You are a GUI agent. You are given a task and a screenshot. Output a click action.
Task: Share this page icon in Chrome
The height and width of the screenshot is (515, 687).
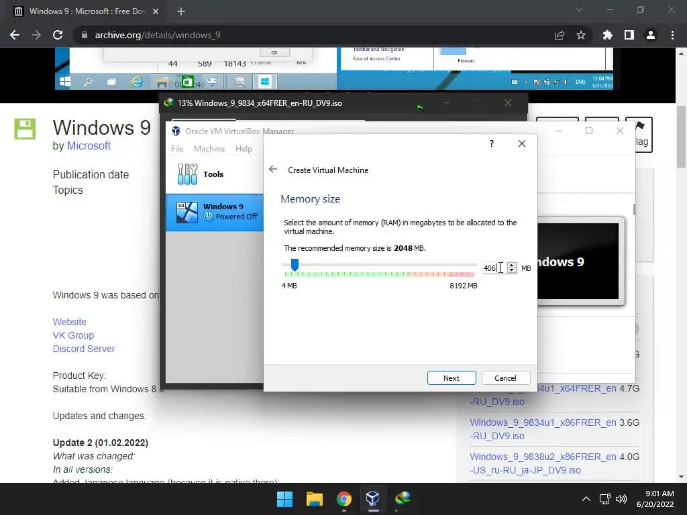[560, 35]
